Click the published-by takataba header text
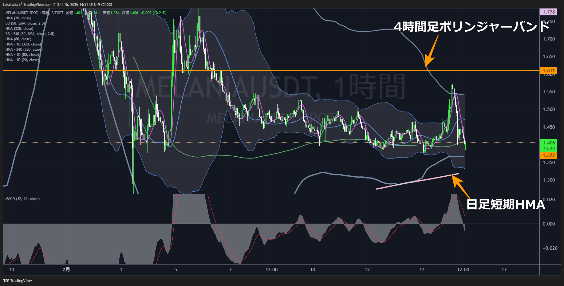 [57, 5]
